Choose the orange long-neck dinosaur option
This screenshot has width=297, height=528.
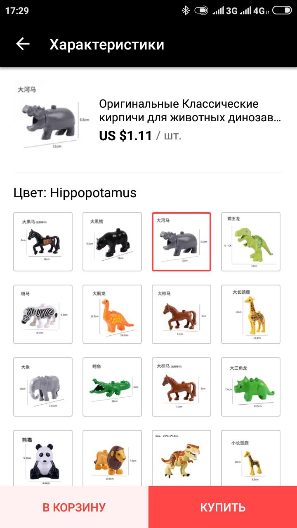pos(112,314)
